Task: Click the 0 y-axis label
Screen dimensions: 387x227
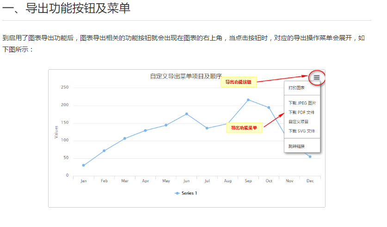Action: click(67, 175)
